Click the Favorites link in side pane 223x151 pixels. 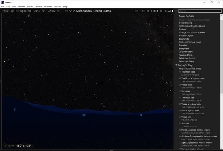pos(183,45)
